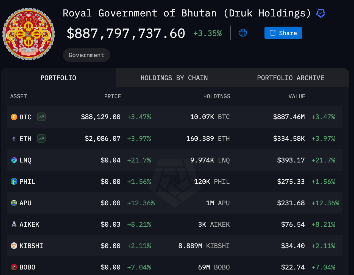Select the Portfolio tab
The width and height of the screenshot is (354, 275).
tap(58, 78)
